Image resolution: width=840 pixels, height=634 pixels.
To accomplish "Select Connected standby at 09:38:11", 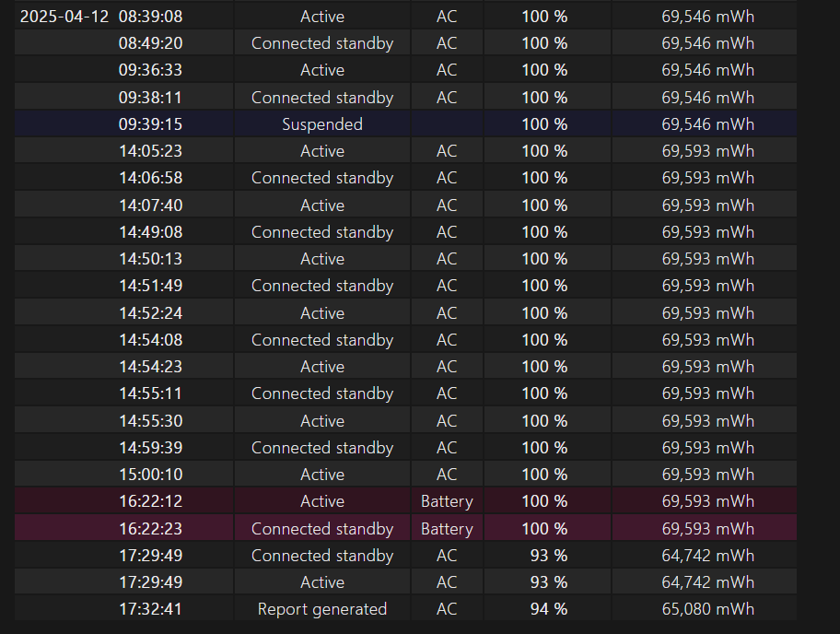I will [x=322, y=98].
